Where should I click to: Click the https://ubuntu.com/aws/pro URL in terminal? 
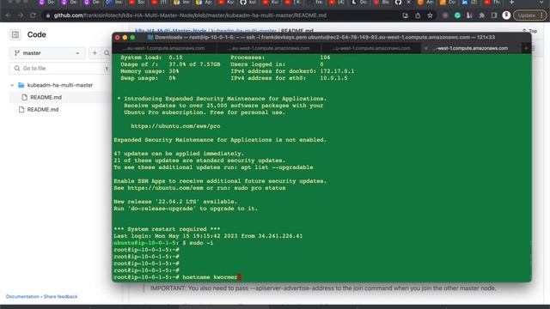(x=175, y=126)
